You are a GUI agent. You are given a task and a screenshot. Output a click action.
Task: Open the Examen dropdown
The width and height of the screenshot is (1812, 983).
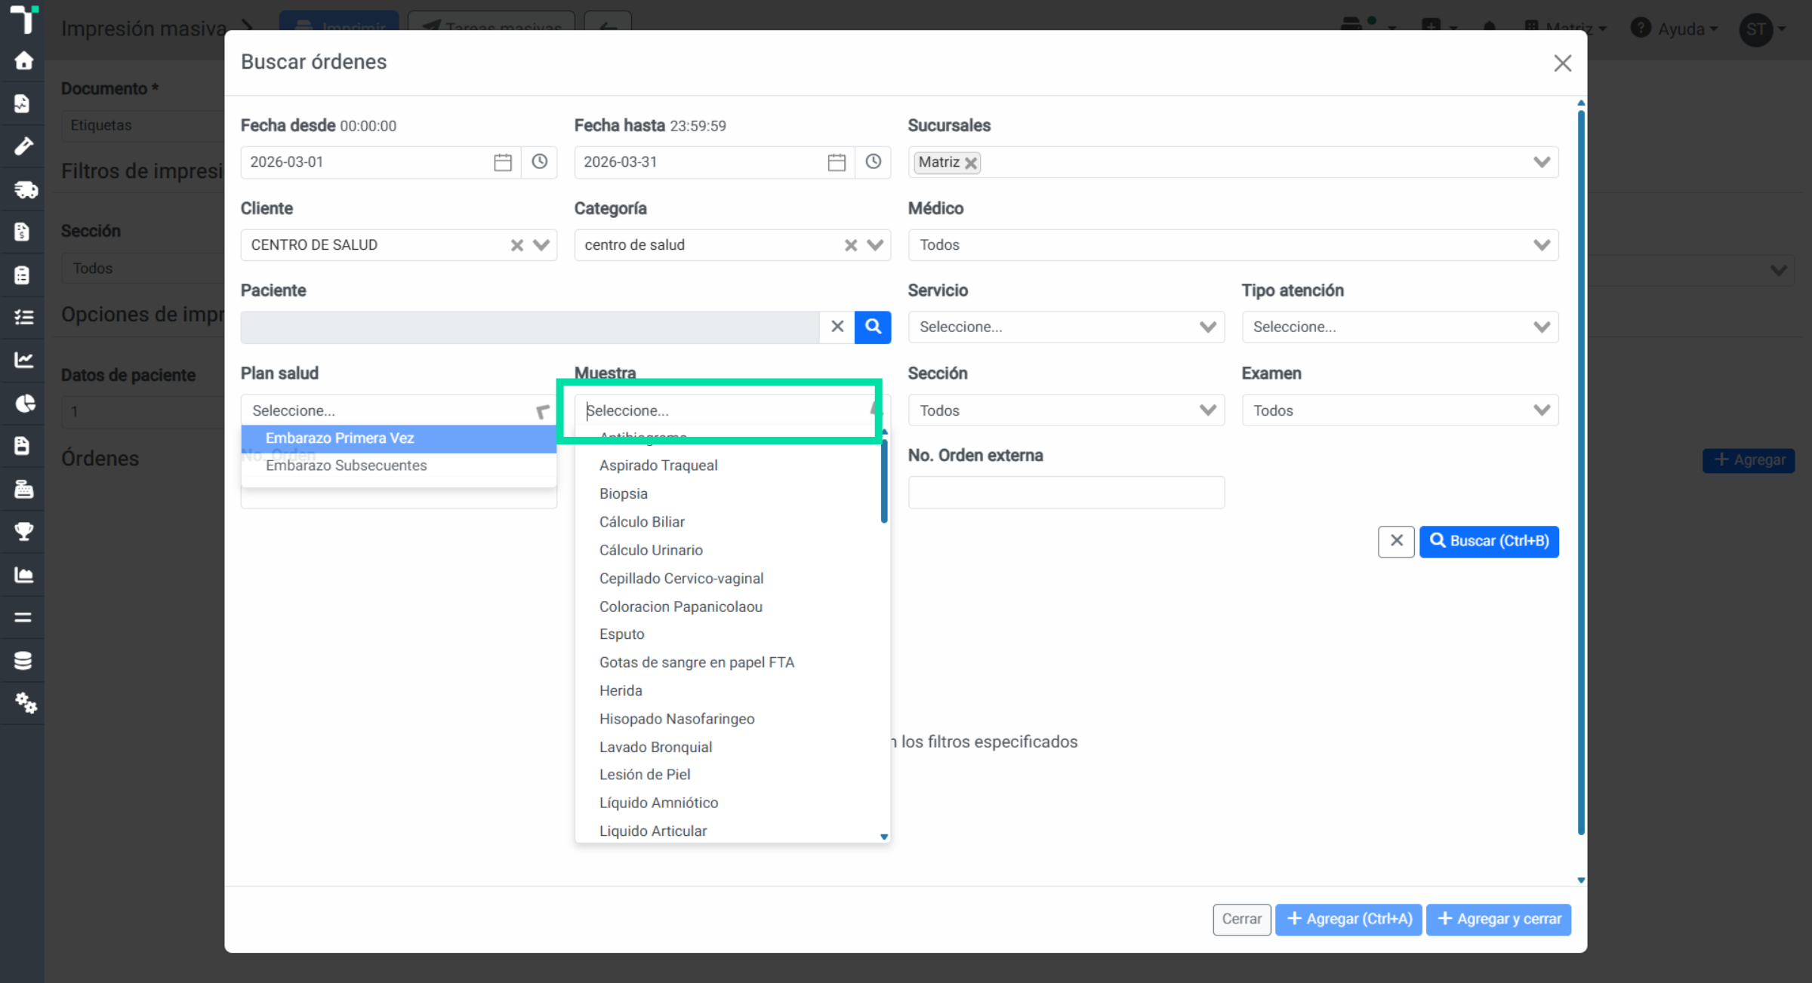click(x=1400, y=410)
